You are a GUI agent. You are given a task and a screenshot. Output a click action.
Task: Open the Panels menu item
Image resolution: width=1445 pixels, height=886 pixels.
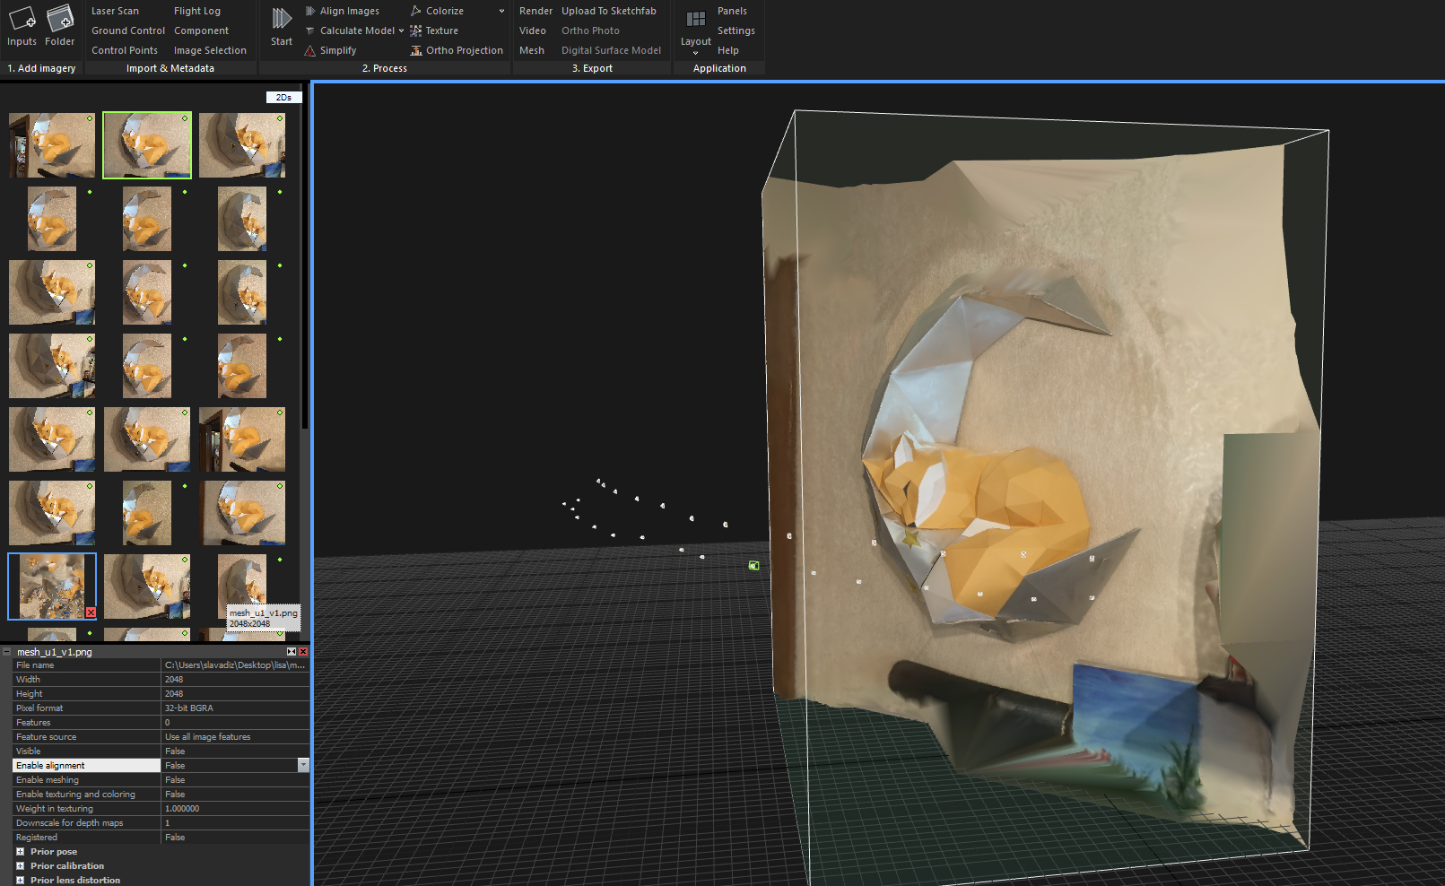(x=732, y=11)
